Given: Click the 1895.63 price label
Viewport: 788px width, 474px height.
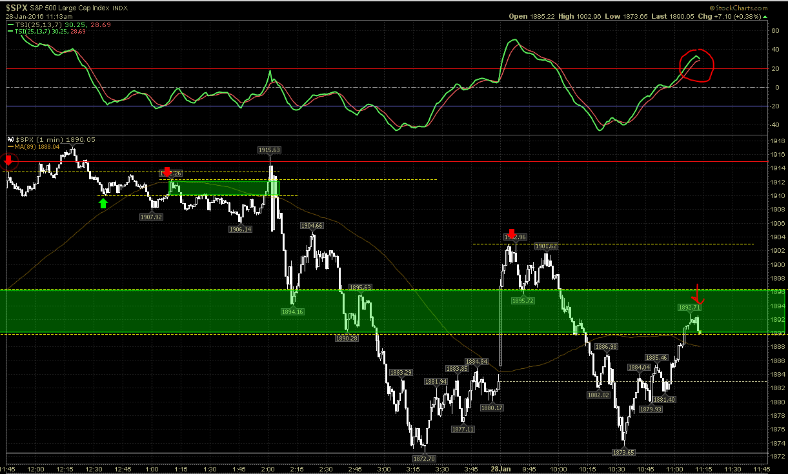Looking at the screenshot, I should pos(360,287).
